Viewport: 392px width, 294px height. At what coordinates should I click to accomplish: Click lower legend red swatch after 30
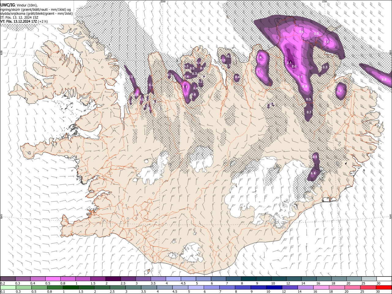384,288
